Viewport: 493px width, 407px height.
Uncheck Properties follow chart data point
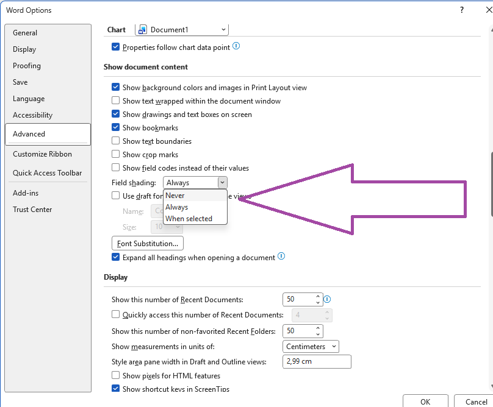pos(115,47)
